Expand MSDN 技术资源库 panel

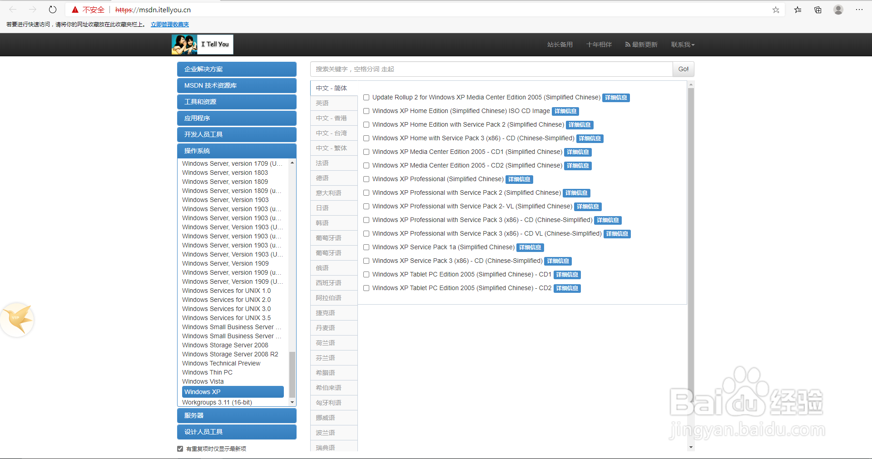pos(237,85)
